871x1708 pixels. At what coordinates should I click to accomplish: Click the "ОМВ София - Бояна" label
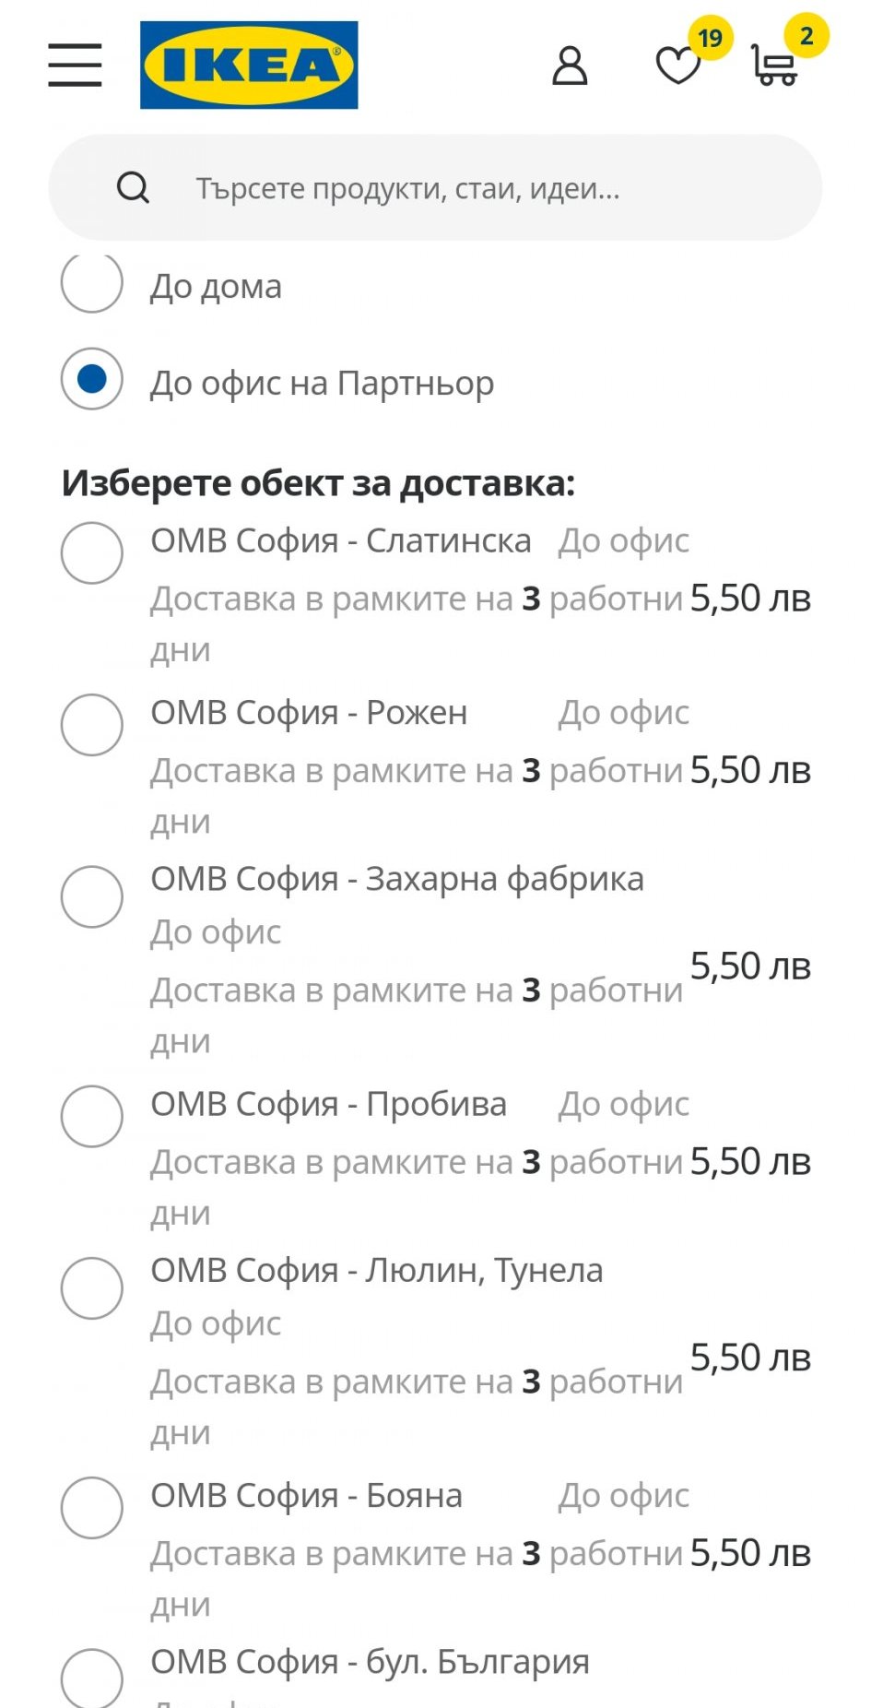click(x=307, y=1496)
